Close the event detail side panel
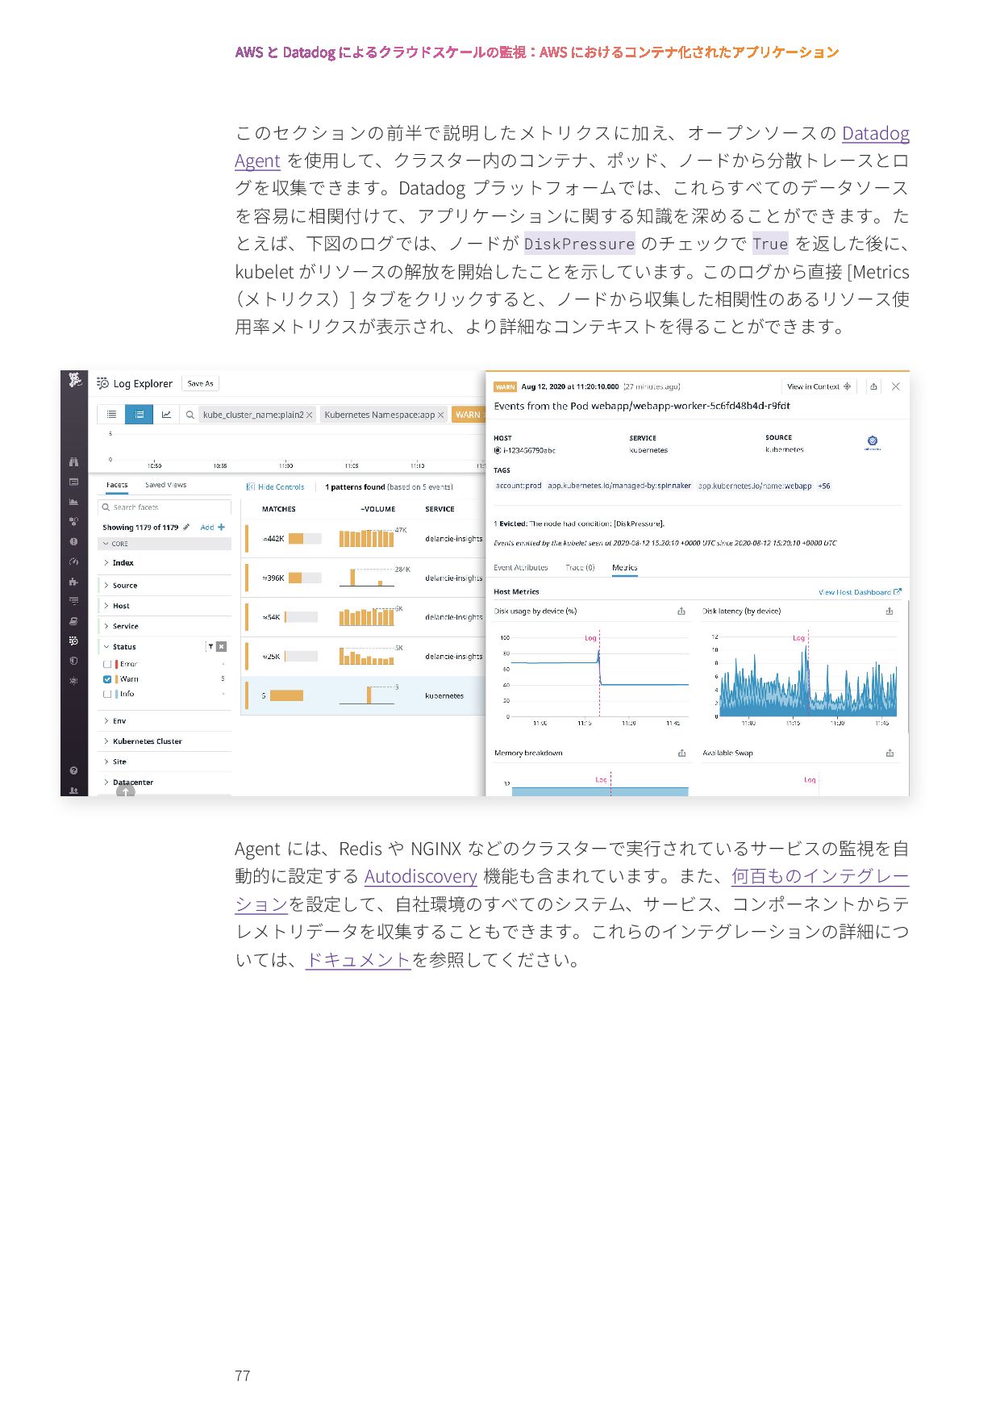The width and height of the screenshot is (1000, 1415). point(896,386)
